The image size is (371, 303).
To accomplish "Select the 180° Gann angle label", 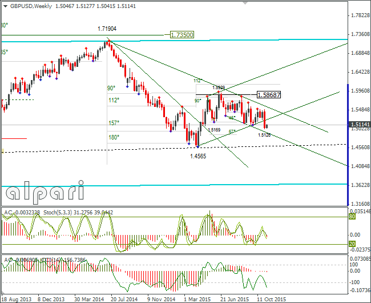I will (114, 137).
